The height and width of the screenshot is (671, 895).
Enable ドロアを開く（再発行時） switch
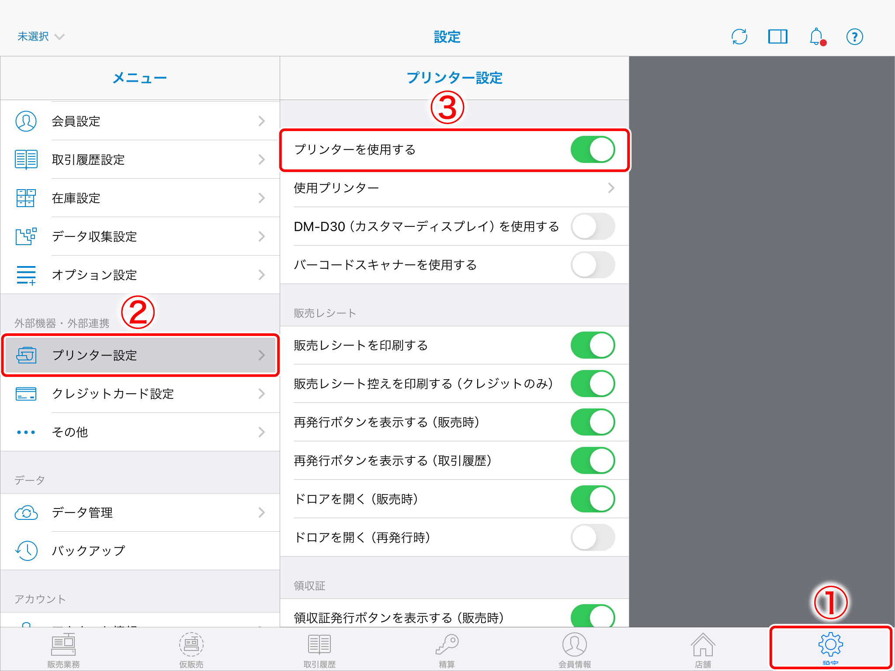pos(593,537)
